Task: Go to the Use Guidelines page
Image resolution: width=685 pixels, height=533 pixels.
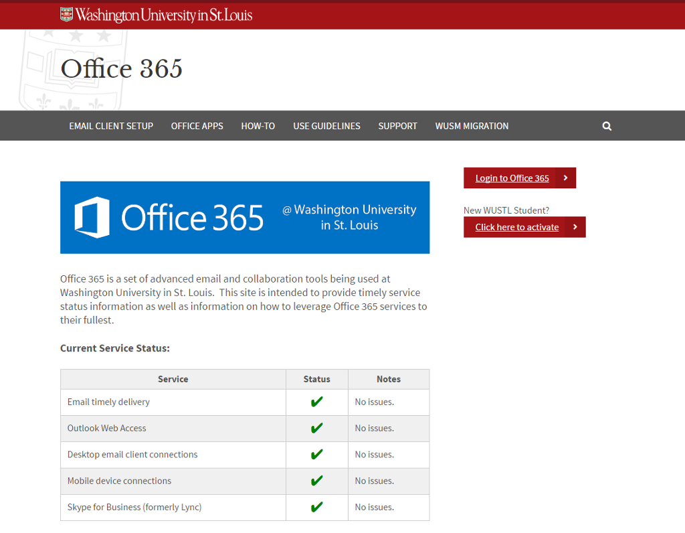Action: 326,126
